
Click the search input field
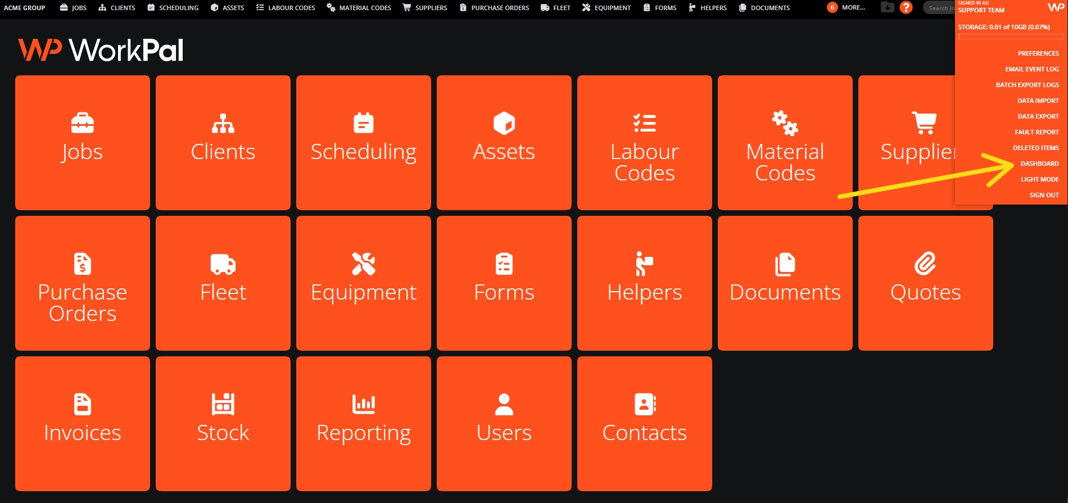(x=939, y=8)
